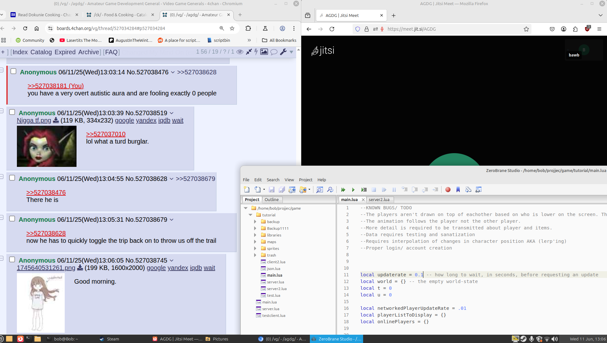Image resolution: width=607 pixels, height=343 pixels.
Task: Click the speech bubble quick reply icon
Action: (x=274, y=52)
